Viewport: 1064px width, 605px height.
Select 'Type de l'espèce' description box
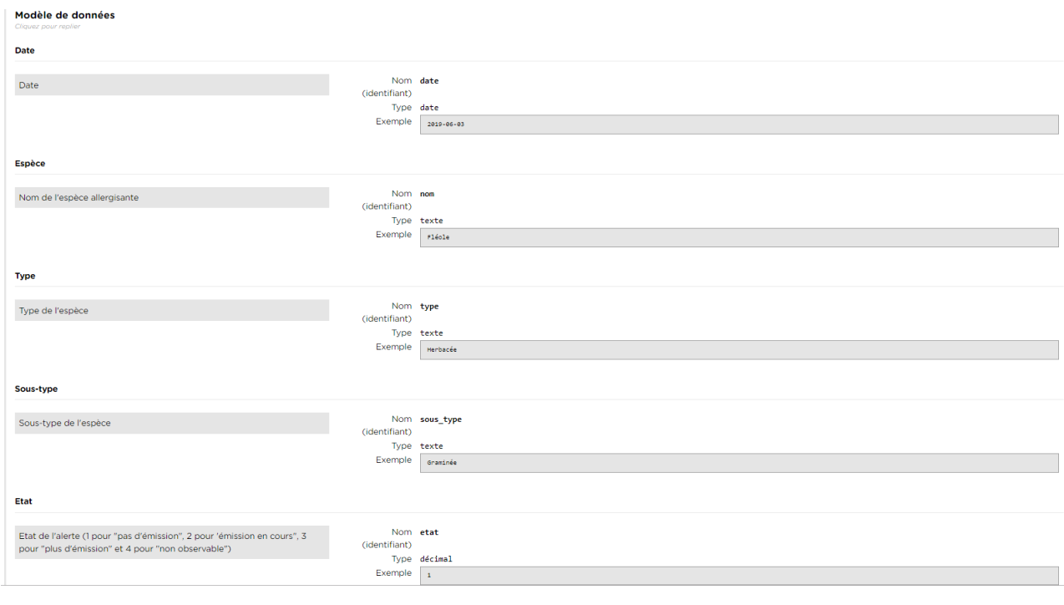(172, 311)
